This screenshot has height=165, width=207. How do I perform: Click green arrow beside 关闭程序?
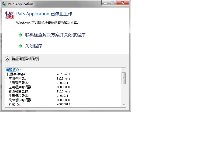pos(20,46)
